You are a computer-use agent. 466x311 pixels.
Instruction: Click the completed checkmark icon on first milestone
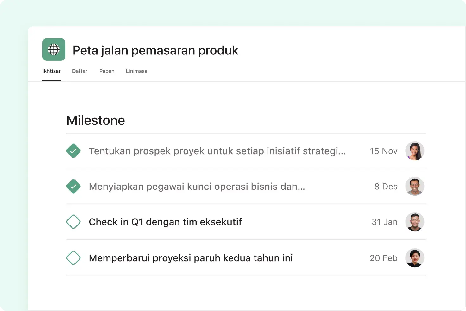click(x=73, y=151)
